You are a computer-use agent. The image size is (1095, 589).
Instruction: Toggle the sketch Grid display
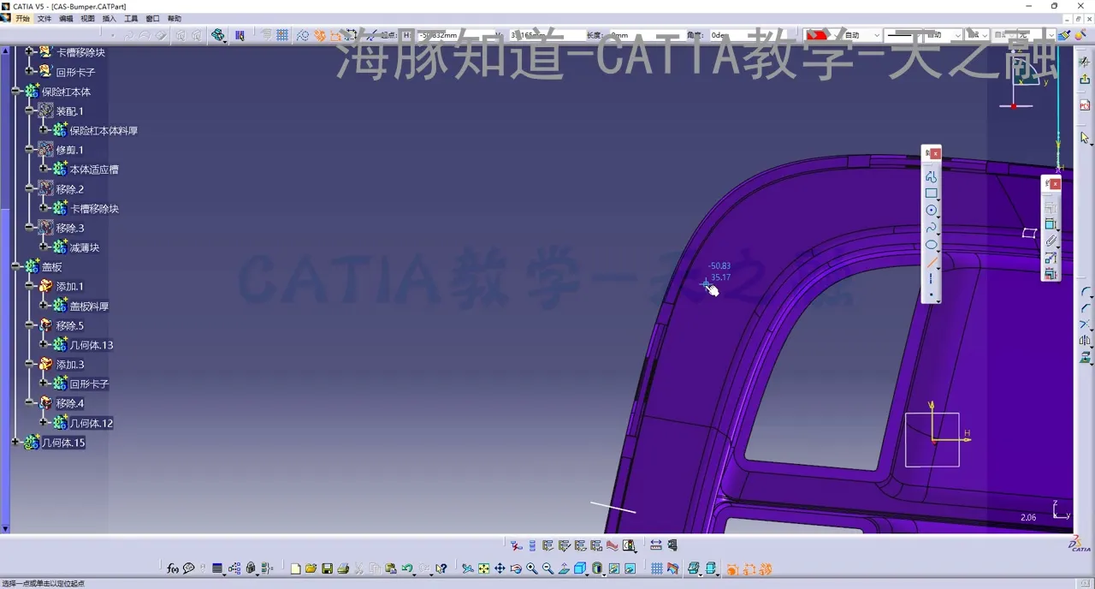point(656,568)
